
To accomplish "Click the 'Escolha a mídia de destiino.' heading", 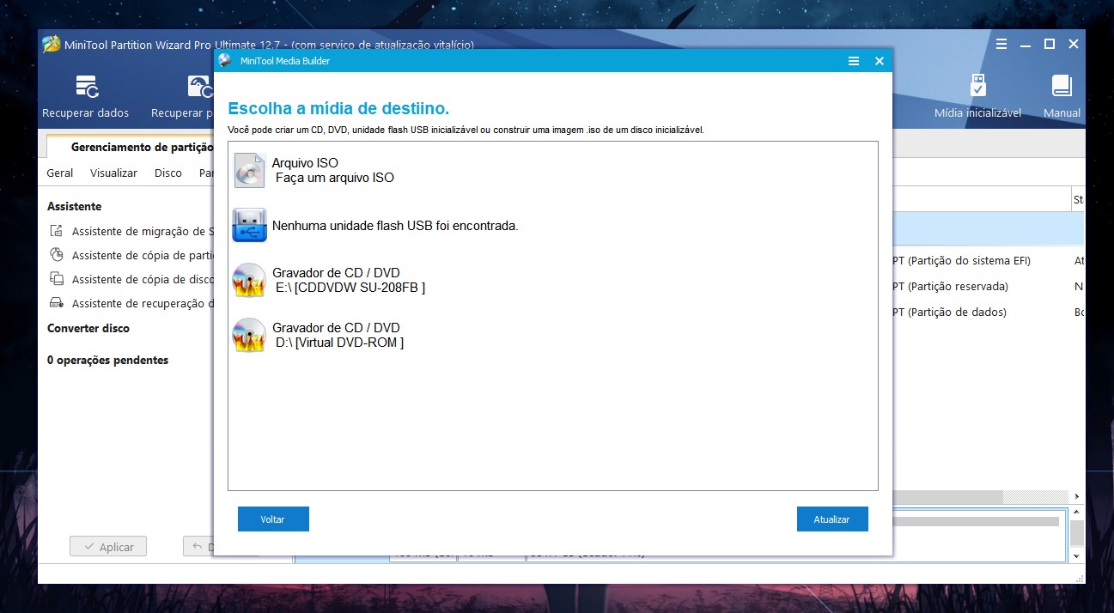I will pyautogui.click(x=338, y=109).
